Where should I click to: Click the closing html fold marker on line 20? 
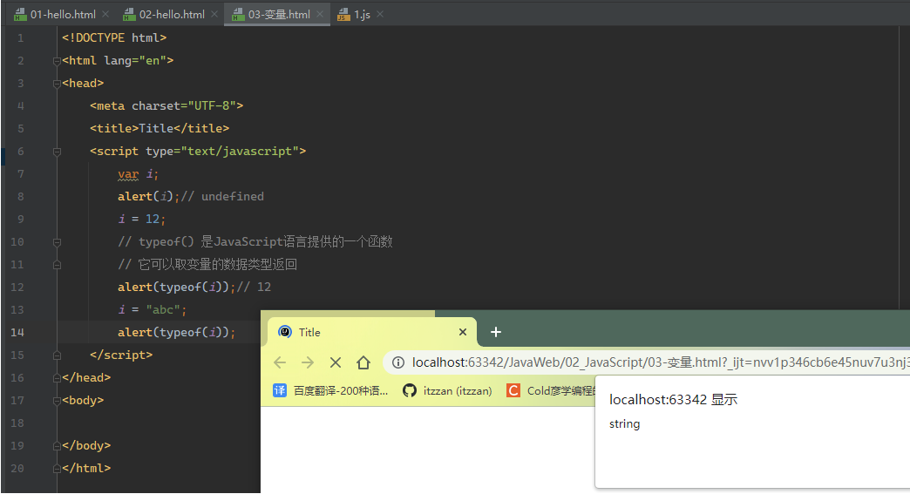tap(57, 469)
